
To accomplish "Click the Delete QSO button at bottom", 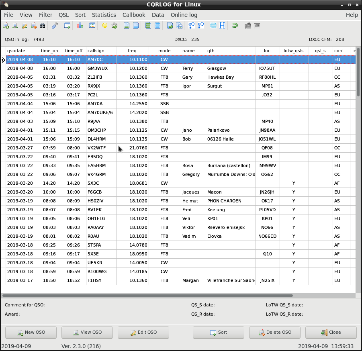I will (275, 332).
